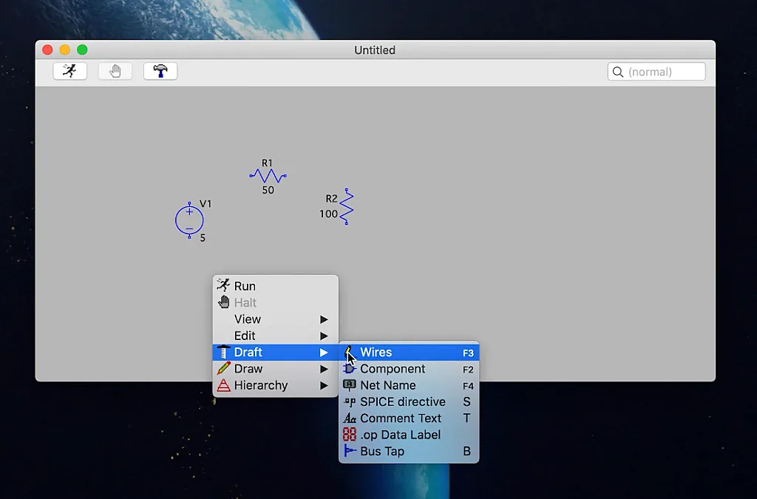This screenshot has width=757, height=499.
Task: Click the Wires pencil icon in submenu
Action: pyautogui.click(x=349, y=353)
